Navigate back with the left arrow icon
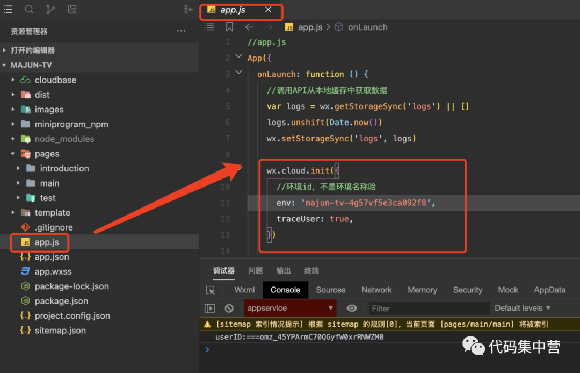580x373 pixels. (x=249, y=27)
